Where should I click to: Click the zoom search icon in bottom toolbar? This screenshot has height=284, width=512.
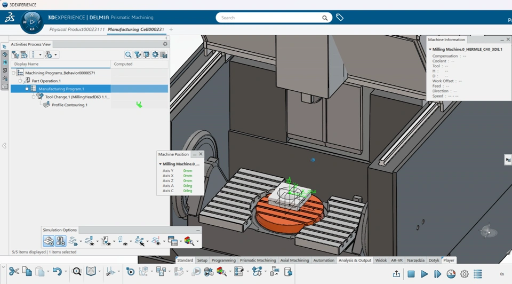pos(77,272)
